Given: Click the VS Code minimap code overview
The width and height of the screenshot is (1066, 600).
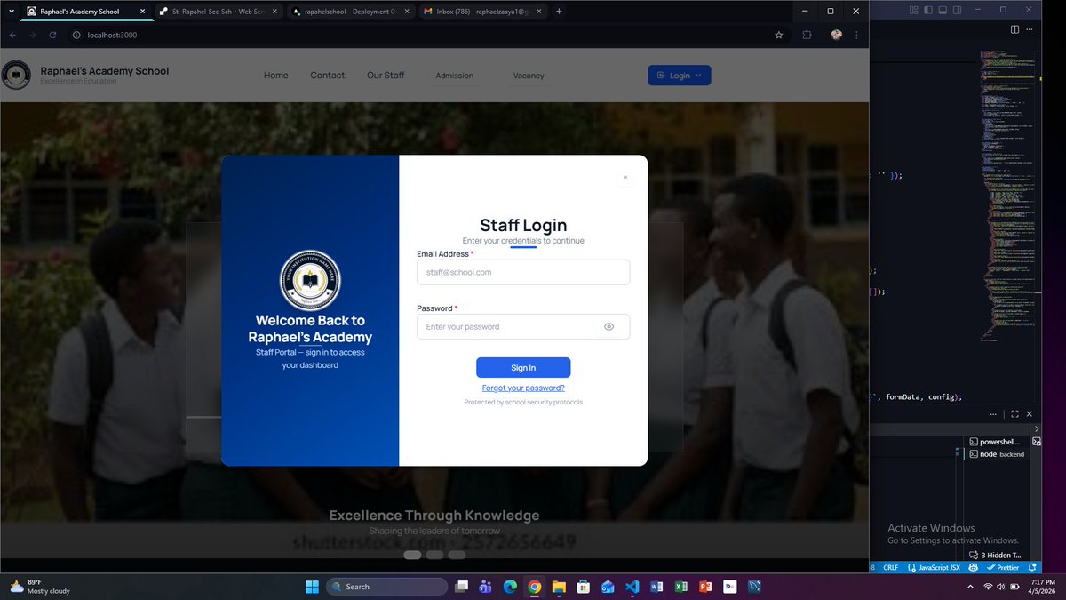Looking at the screenshot, I should coord(1007,196).
